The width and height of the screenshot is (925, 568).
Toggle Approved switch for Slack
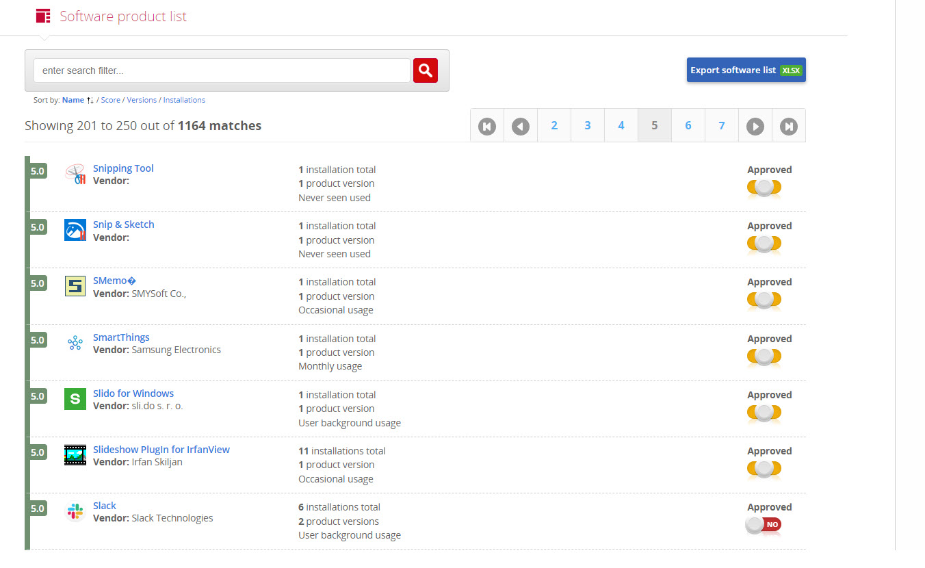(x=764, y=525)
